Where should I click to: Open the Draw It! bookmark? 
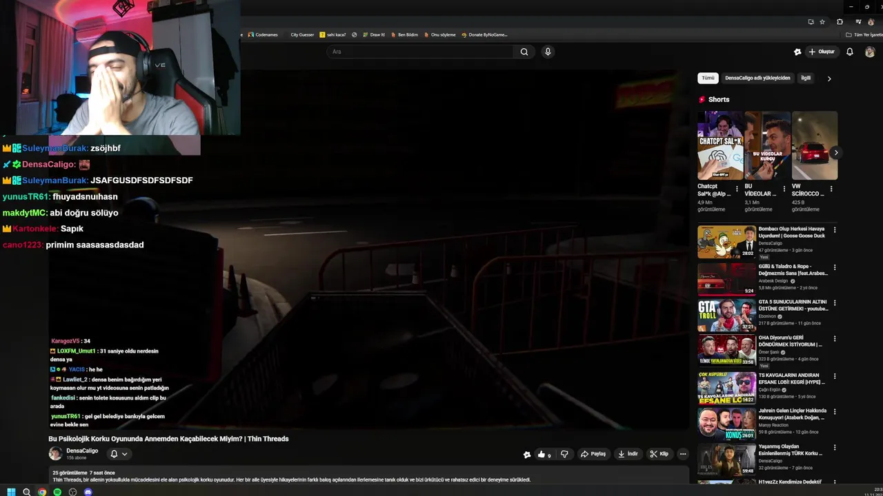[x=373, y=34]
